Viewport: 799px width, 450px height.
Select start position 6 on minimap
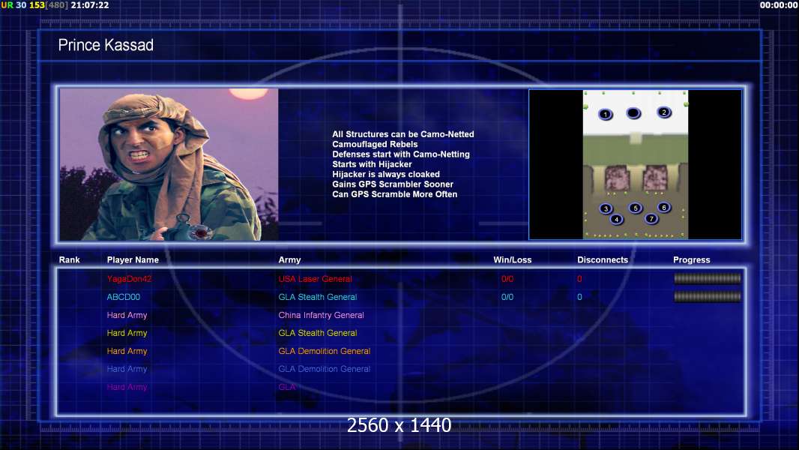[663, 207]
